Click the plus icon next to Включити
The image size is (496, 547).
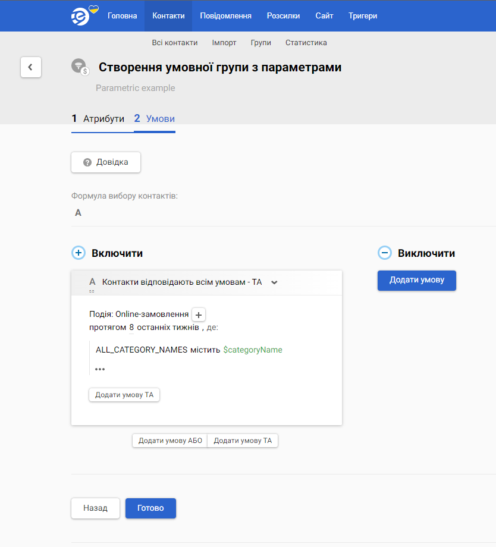tap(79, 253)
